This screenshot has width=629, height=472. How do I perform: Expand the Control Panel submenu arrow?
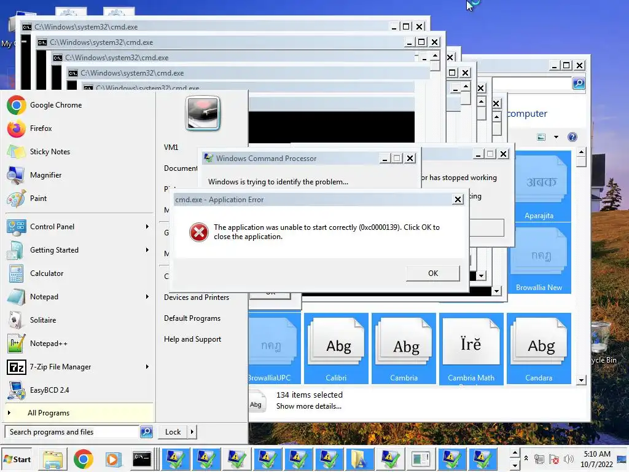147,227
